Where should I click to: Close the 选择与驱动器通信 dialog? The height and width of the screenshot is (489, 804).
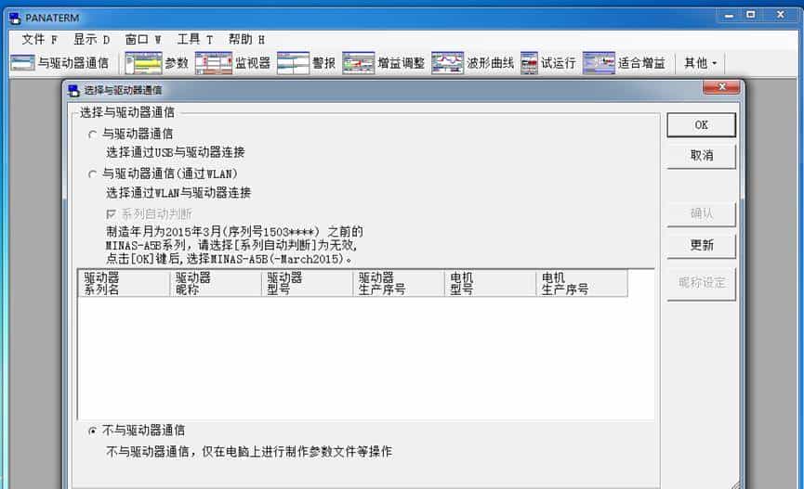[721, 87]
